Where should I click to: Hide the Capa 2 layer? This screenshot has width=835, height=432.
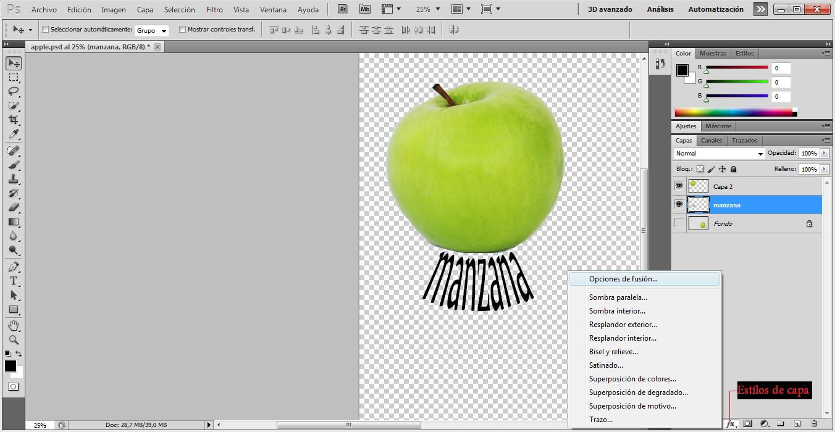[x=678, y=186]
